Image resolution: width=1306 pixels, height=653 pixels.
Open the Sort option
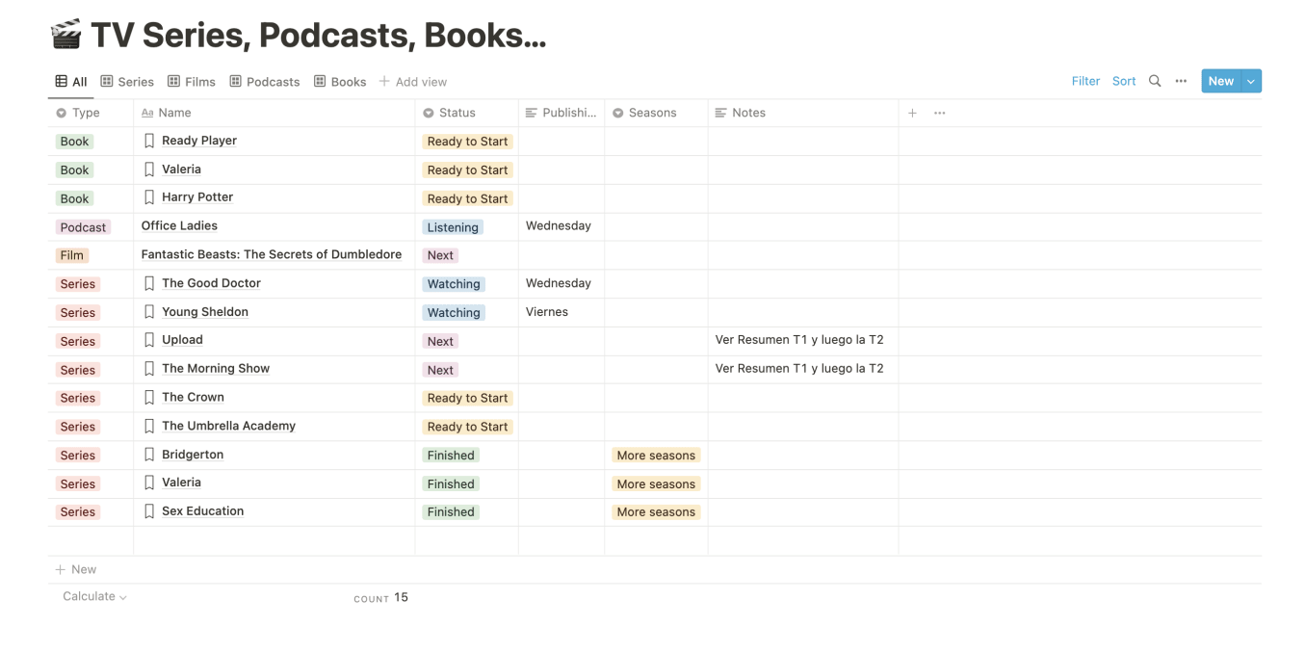pos(1124,81)
